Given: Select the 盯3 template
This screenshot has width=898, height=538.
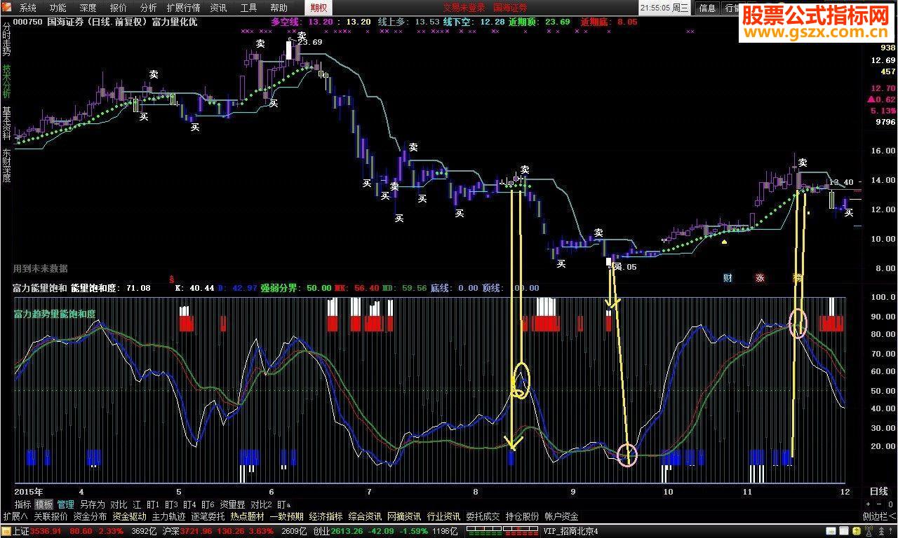Looking at the screenshot, I should tap(171, 504).
